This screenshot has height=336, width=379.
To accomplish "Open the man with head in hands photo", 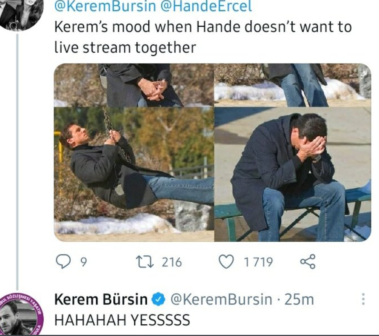I will tap(293, 174).
